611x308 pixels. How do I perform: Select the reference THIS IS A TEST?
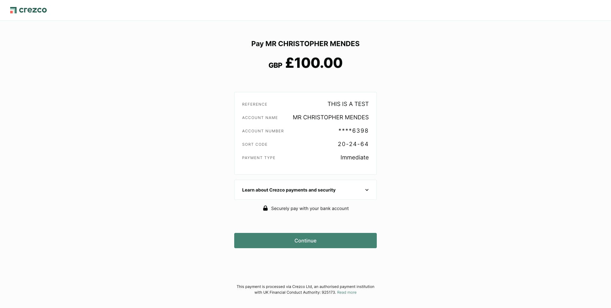pos(348,104)
